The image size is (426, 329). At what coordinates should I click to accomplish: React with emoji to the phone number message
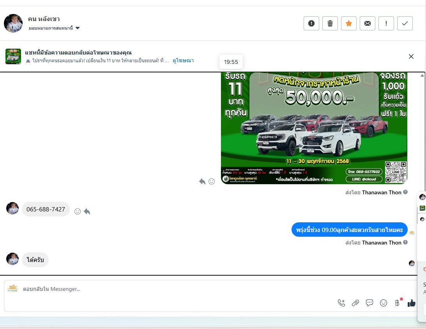78,211
